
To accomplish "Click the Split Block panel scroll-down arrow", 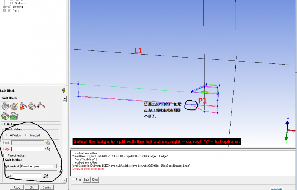I will [x=65, y=180].
